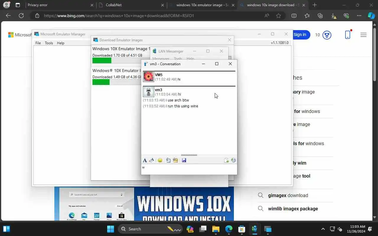Open Microsoft Rewards trophy icon
Image resolution: width=378 pixels, height=236 pixels.
coord(327,35)
